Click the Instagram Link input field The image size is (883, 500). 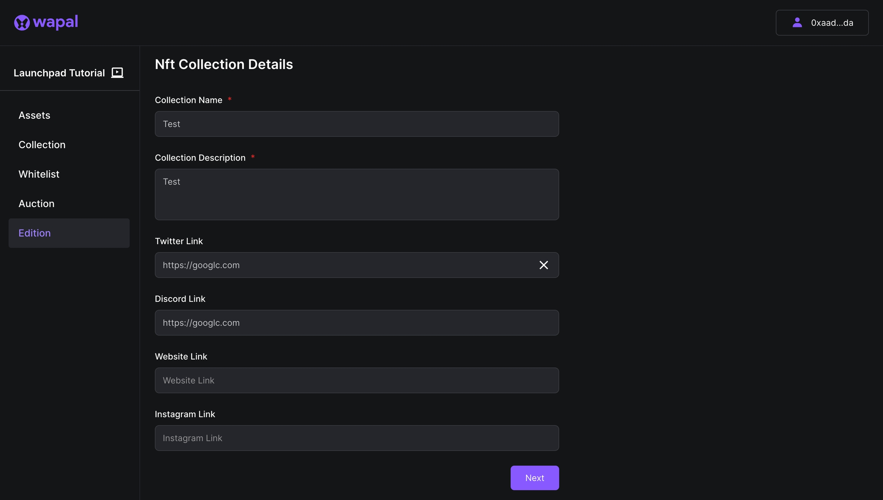click(356, 438)
